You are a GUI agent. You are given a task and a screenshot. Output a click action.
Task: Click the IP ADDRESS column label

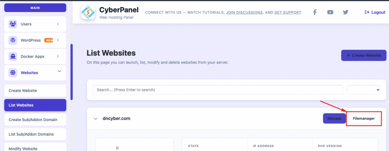[263, 146]
